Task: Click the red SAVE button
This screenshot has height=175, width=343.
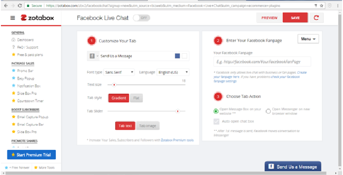Action: (295, 18)
